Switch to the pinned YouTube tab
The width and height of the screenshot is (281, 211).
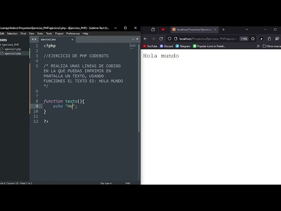163,29
